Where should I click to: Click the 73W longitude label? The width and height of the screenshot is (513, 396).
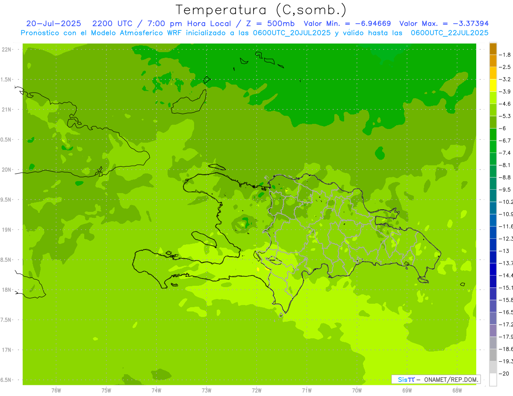point(206,390)
